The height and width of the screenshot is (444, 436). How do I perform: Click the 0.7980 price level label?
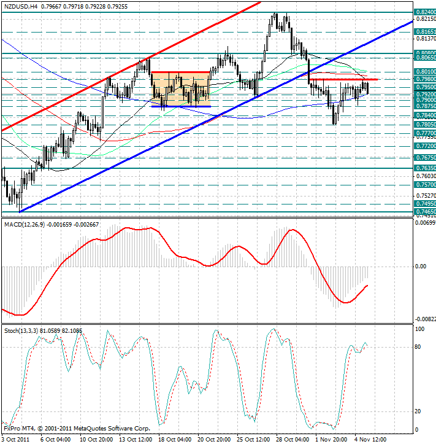tap(425, 79)
